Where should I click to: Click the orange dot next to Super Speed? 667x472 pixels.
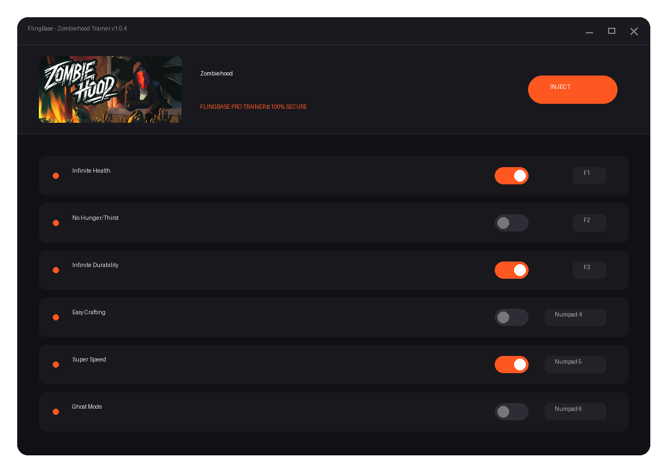(56, 364)
